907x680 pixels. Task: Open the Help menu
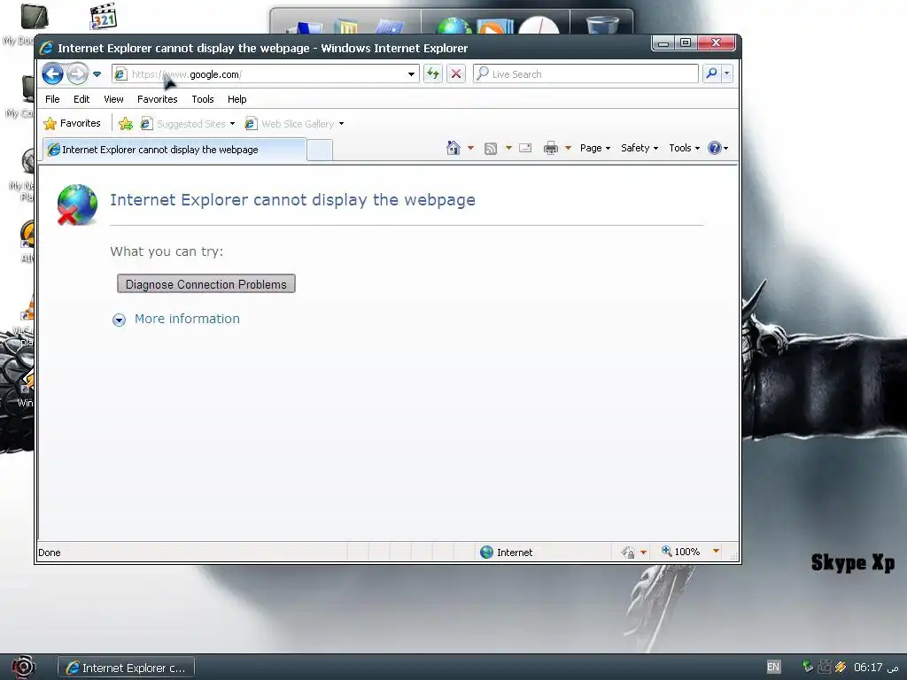tap(237, 99)
